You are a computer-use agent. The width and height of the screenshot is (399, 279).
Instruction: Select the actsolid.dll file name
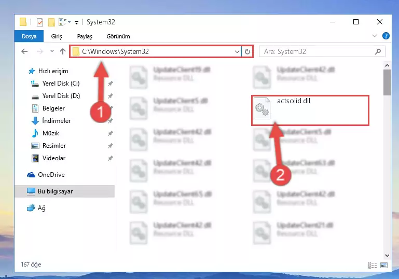click(x=294, y=101)
